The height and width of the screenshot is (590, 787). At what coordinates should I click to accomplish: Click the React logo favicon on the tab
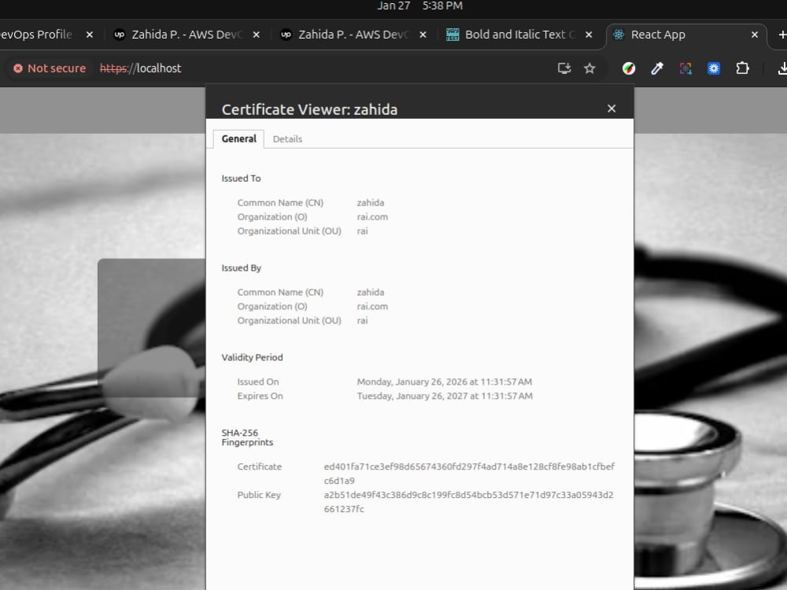click(619, 35)
